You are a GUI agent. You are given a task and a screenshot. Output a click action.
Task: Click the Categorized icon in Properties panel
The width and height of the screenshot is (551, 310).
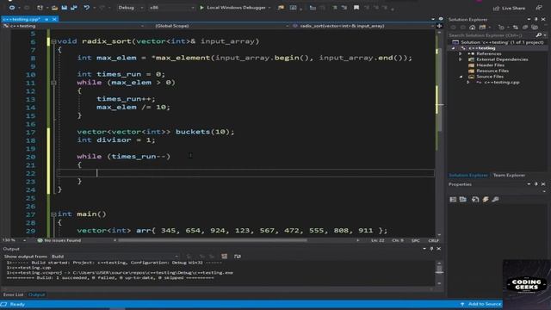453,199
